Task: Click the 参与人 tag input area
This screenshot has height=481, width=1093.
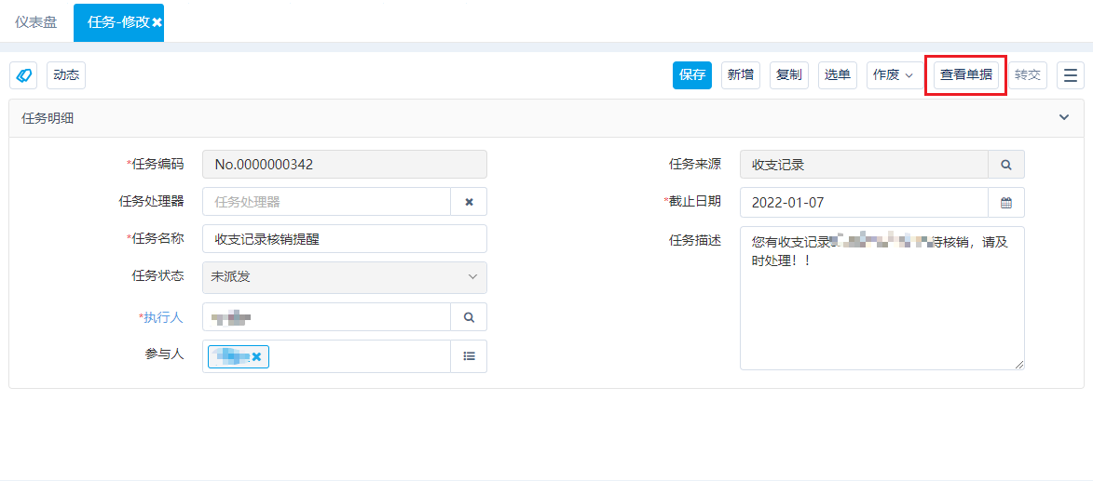Action: pos(326,355)
